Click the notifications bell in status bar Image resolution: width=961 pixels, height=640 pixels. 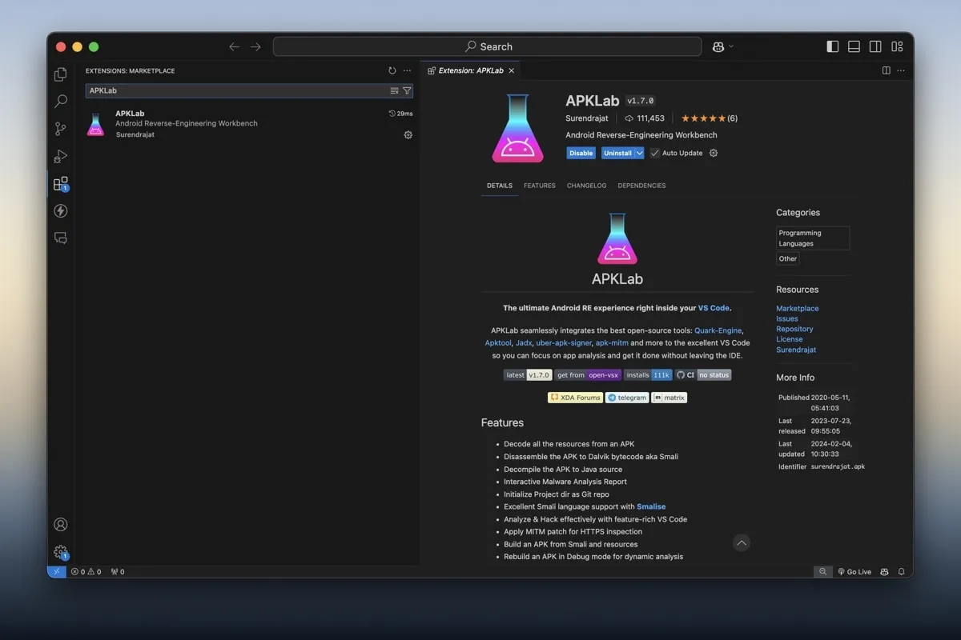[x=901, y=572]
